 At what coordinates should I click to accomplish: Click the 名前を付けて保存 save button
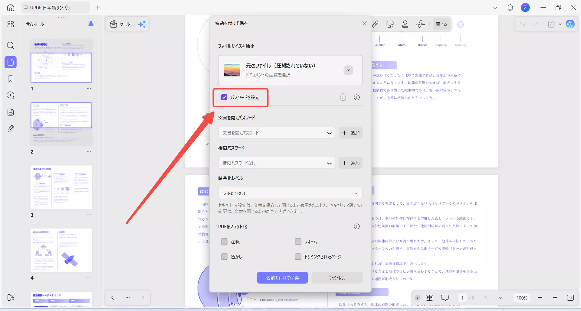click(282, 277)
